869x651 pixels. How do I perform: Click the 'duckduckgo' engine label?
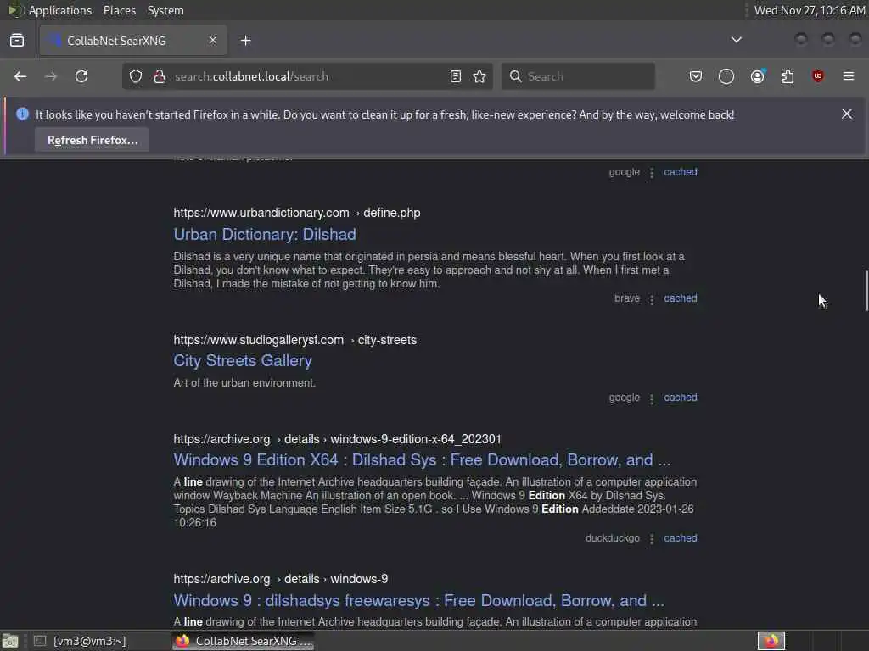[613, 538]
